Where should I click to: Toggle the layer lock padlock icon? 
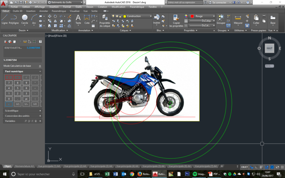pyautogui.click(x=120, y=16)
